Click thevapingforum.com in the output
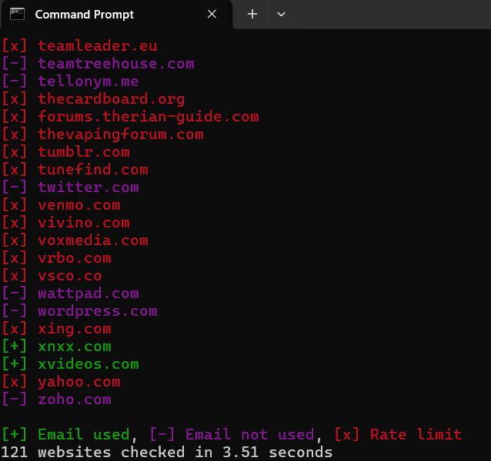491x461 pixels. coord(121,134)
